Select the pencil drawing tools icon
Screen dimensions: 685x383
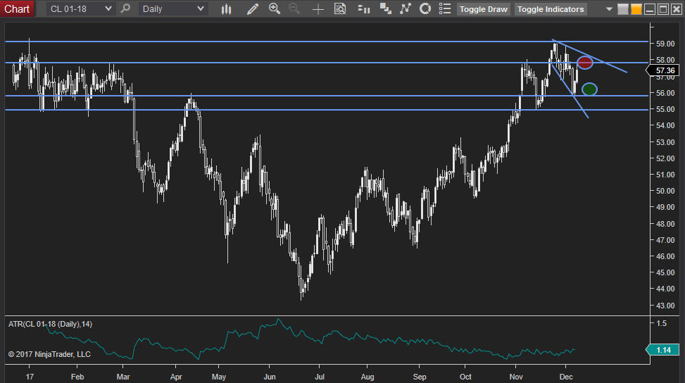[253, 8]
